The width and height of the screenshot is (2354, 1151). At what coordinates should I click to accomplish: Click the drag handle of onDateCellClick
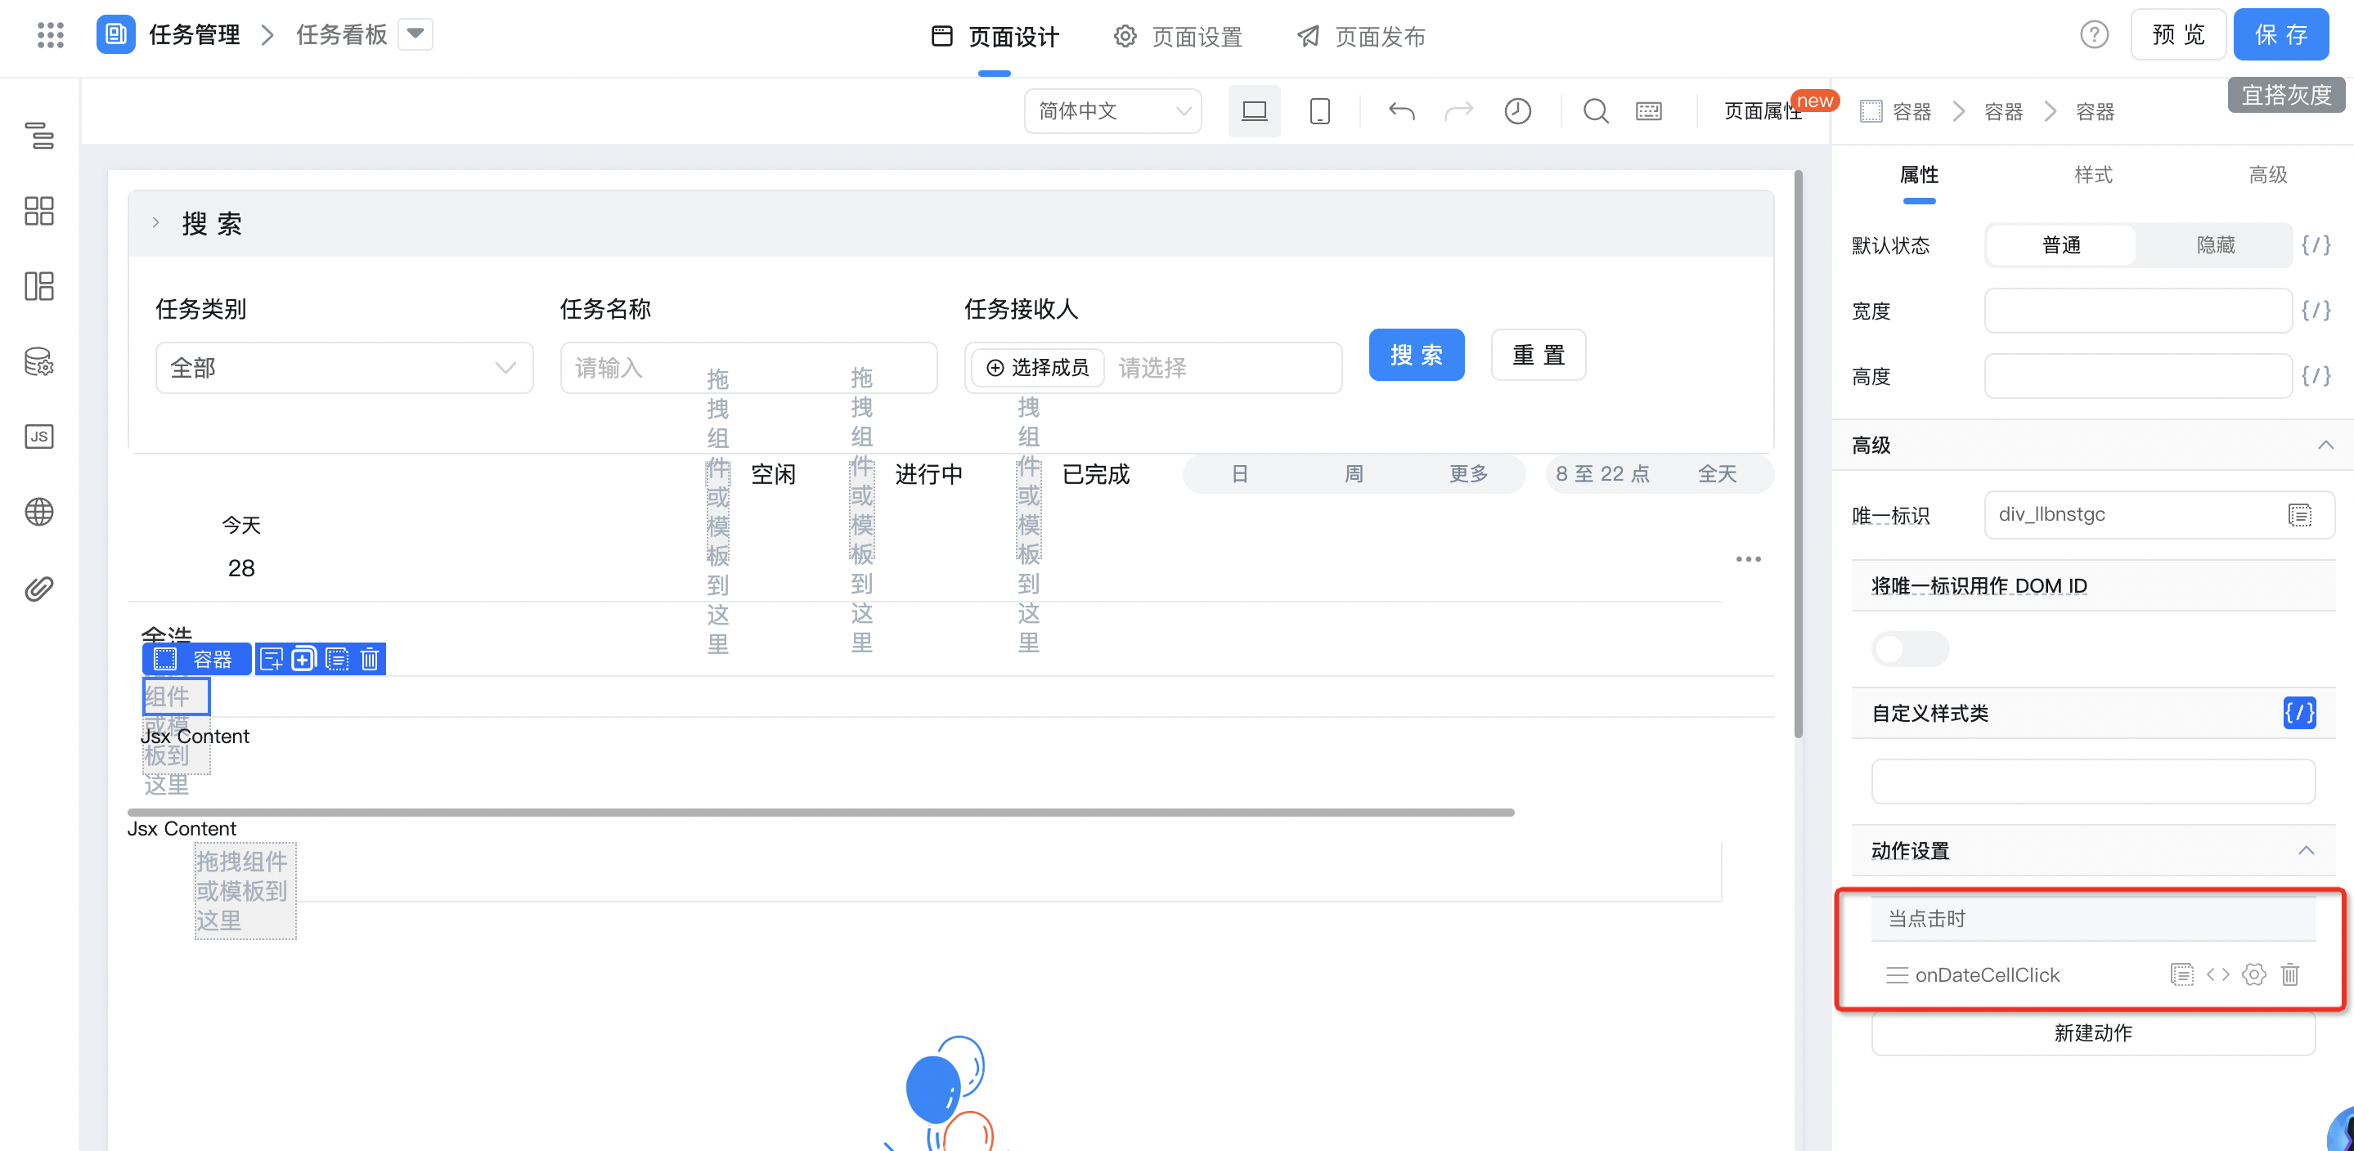tap(1896, 974)
